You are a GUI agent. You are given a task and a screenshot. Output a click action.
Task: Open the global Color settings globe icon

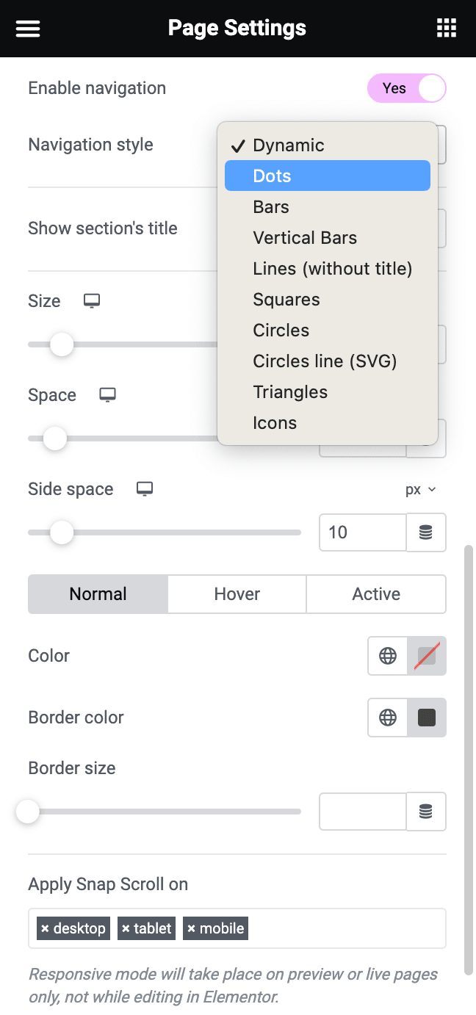tap(388, 656)
